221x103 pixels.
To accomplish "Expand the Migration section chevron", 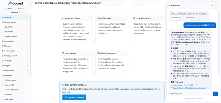I will pos(27,46).
